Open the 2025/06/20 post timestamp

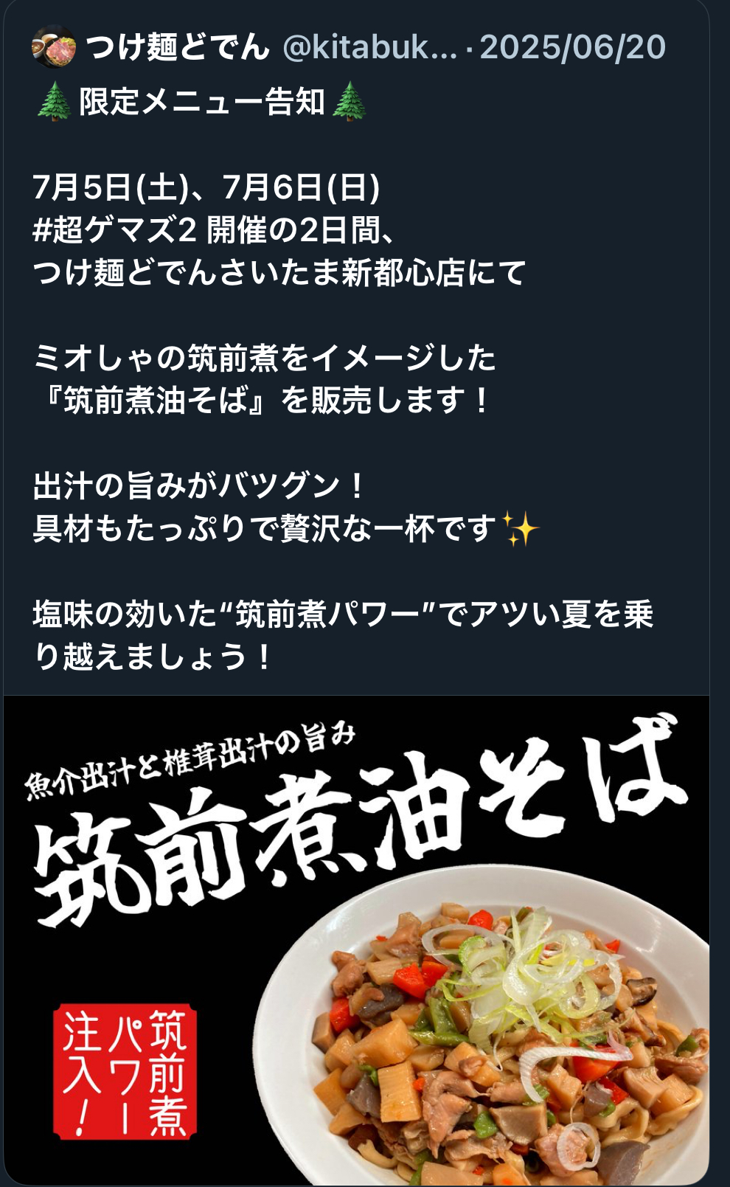(573, 47)
